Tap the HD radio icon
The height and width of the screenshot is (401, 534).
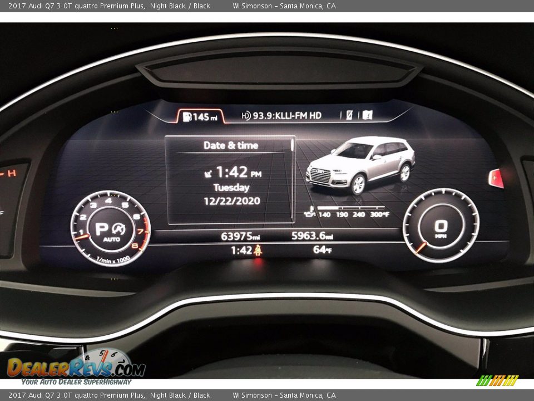click(x=246, y=116)
